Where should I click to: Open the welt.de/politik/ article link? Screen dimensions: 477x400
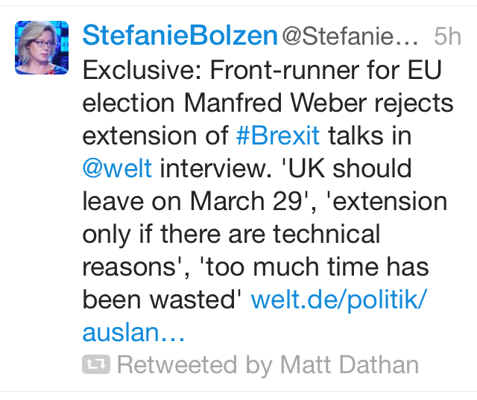339,300
